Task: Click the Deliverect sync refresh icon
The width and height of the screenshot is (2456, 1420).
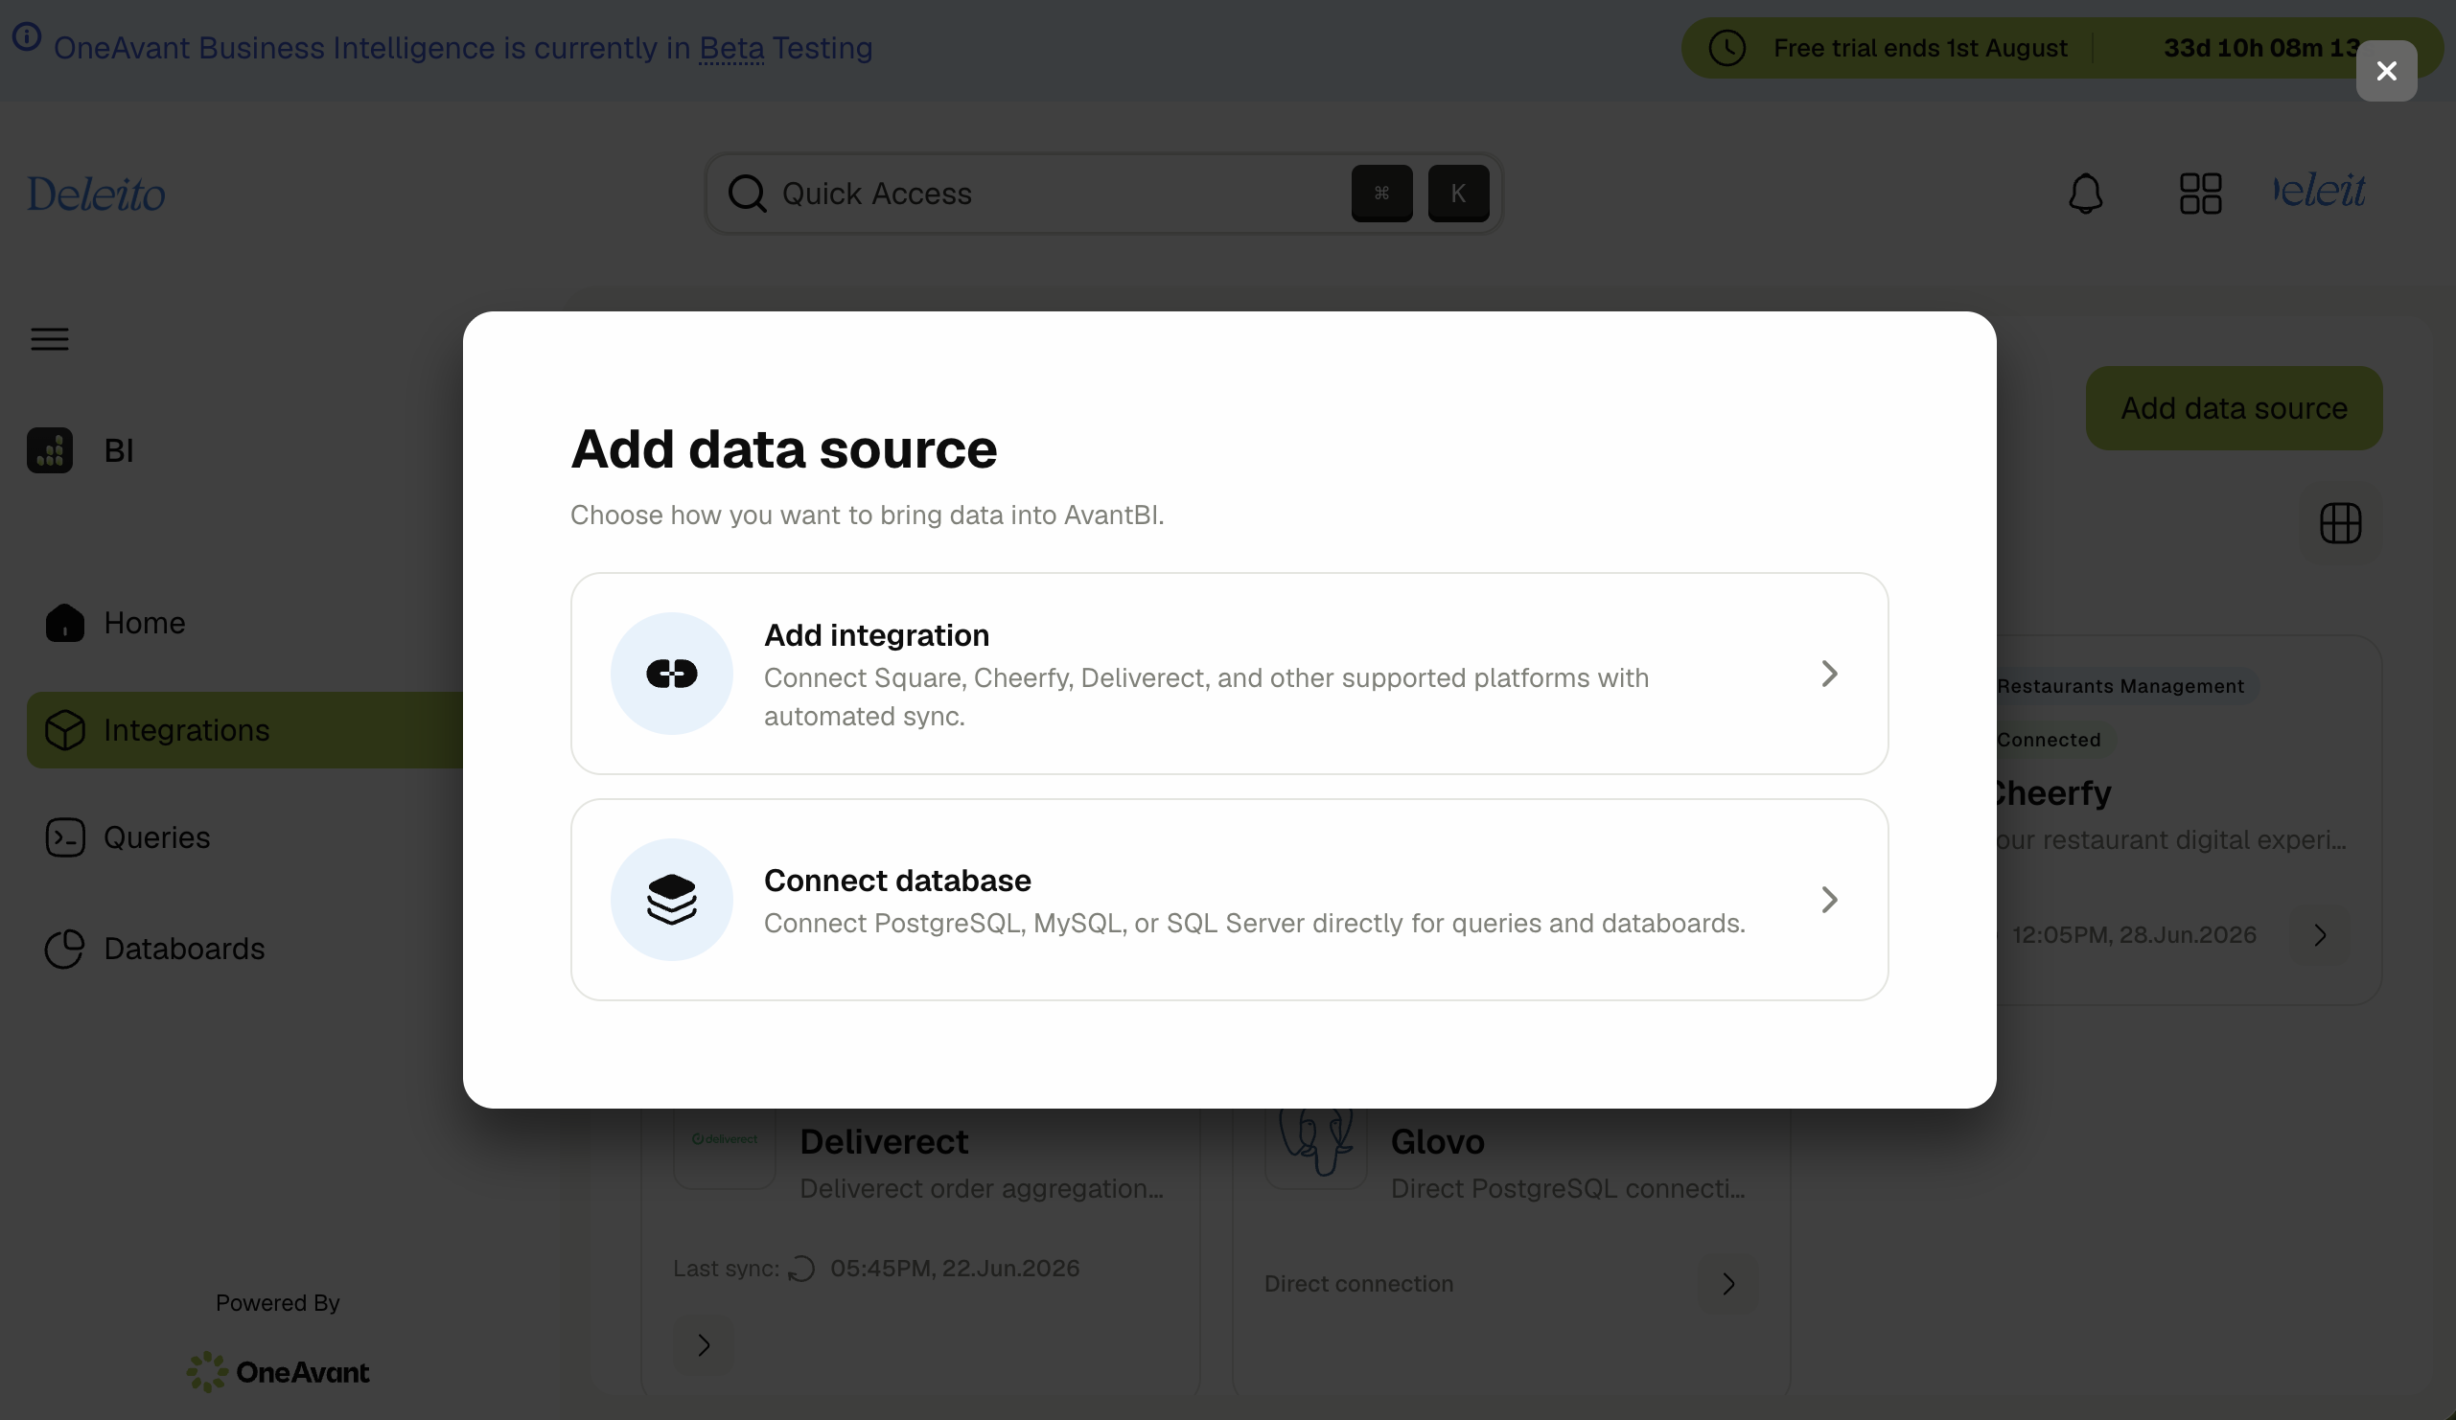Action: (800, 1267)
